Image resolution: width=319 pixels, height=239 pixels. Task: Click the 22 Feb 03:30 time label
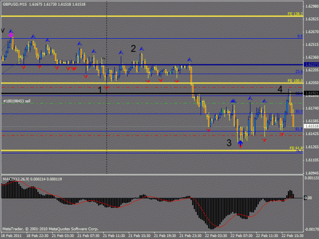pyautogui.click(x=216, y=235)
